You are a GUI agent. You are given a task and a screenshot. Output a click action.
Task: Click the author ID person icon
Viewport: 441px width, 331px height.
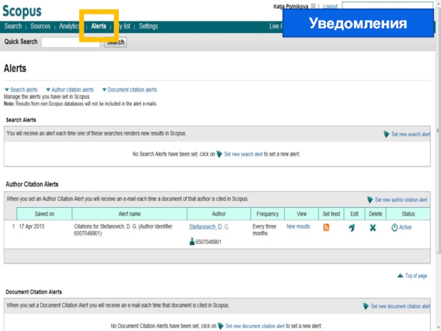tap(192, 242)
